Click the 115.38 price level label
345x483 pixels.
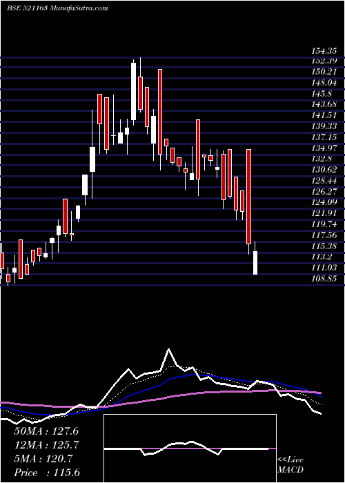323,246
